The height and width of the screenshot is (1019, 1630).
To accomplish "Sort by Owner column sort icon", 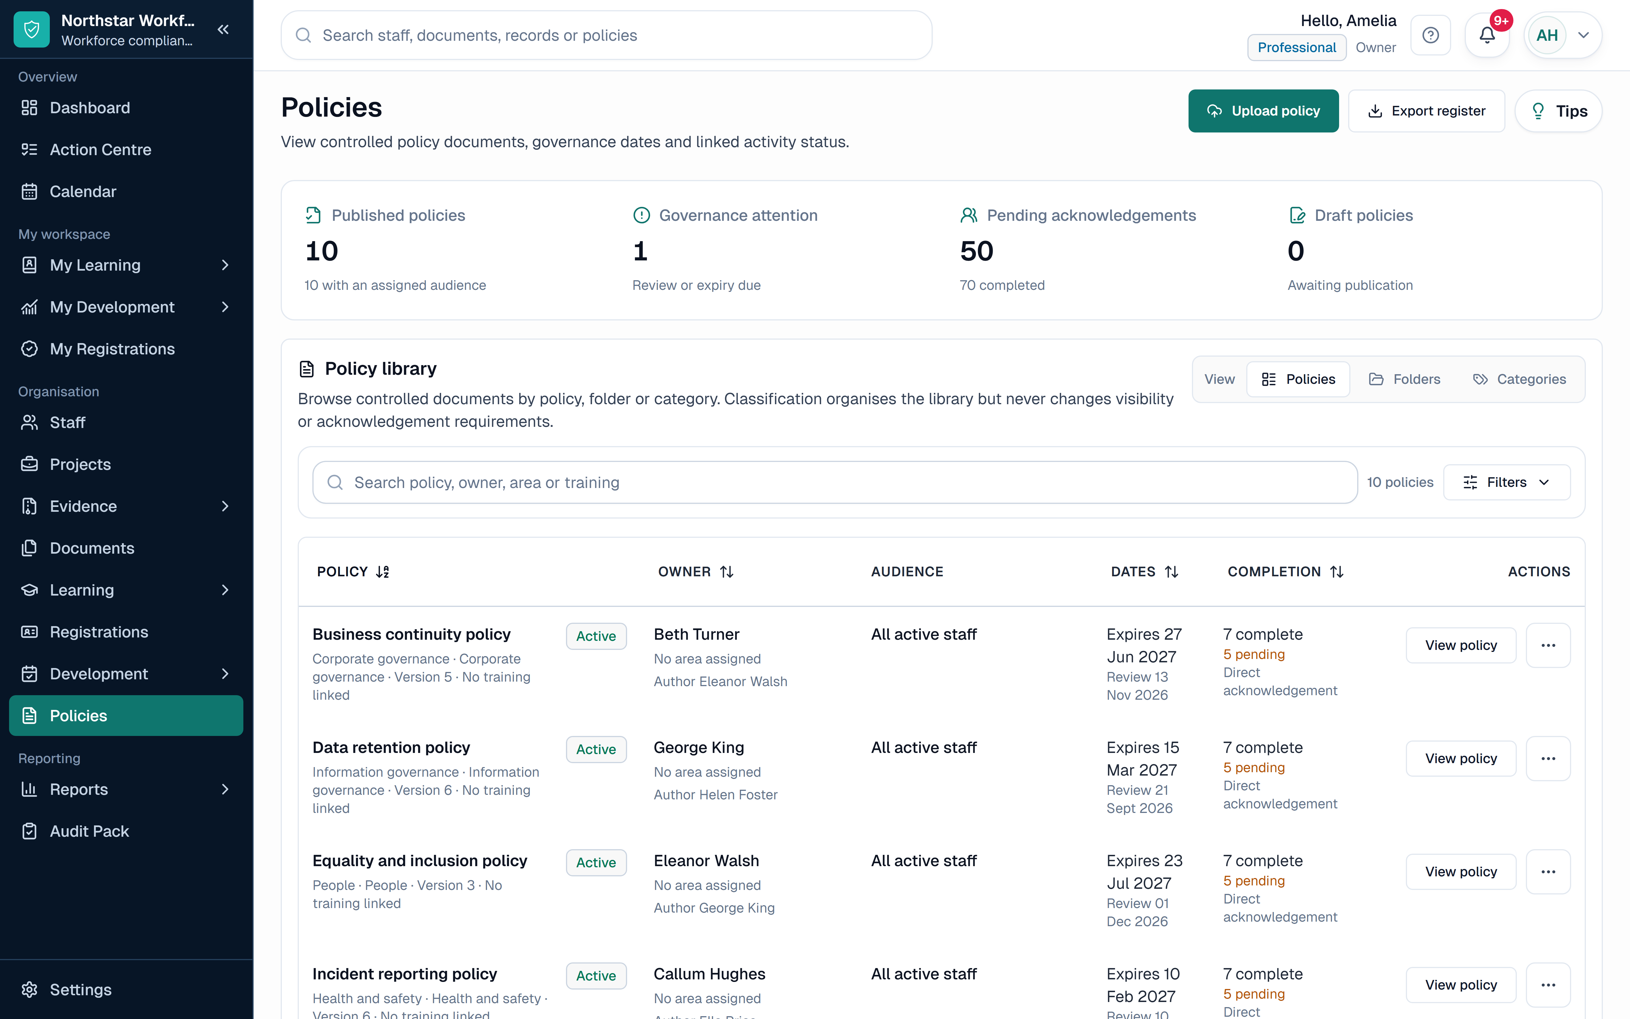I will pos(727,571).
